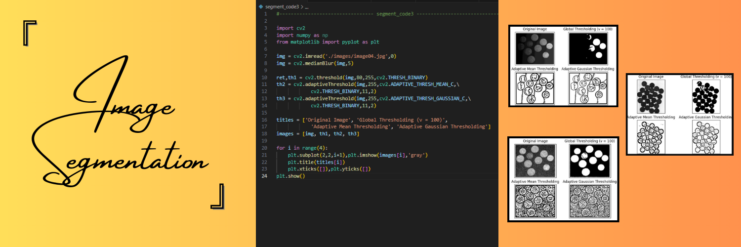
Task: Click the cursive 'Segmentation' title word
Action: (123, 158)
